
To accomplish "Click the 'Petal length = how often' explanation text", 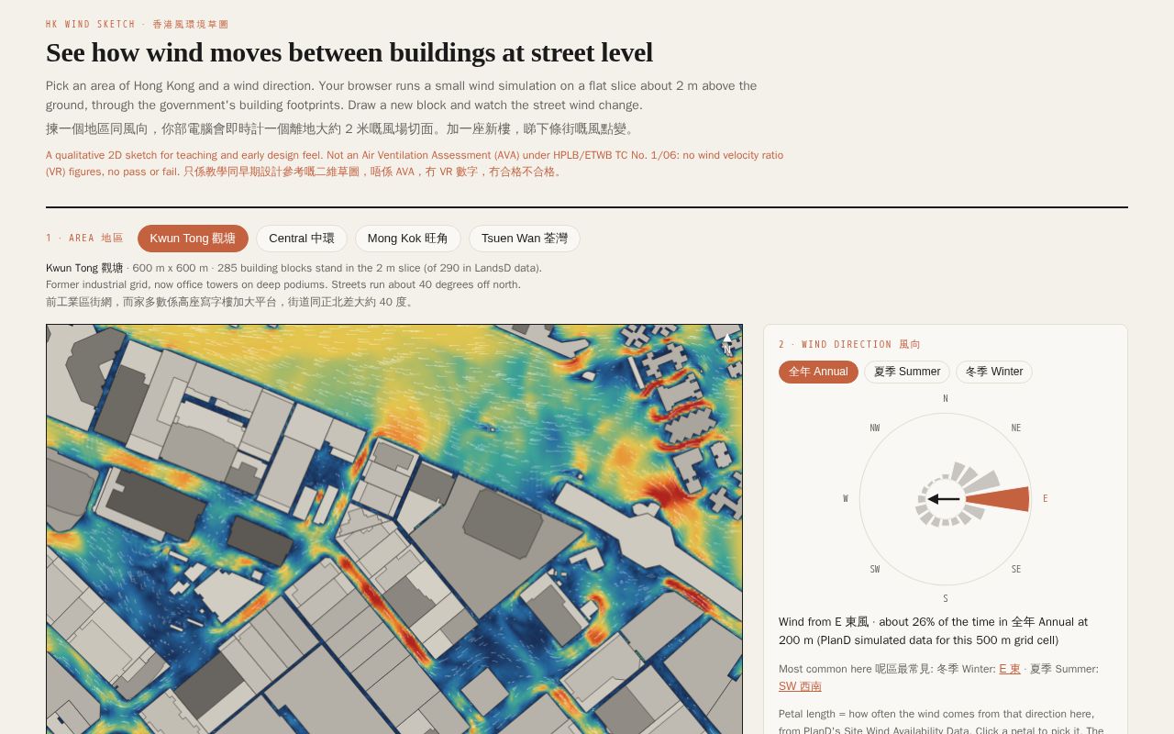I will 941,721.
